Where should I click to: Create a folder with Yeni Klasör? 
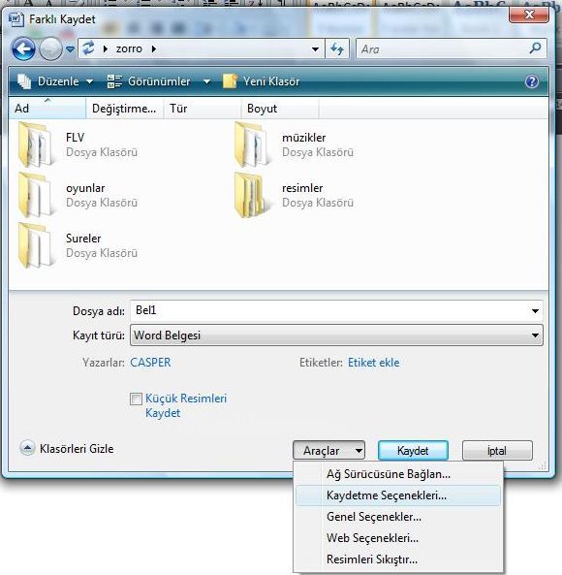[x=262, y=81]
